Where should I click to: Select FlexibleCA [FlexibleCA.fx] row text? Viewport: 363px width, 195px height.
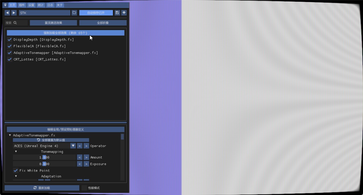(40, 46)
